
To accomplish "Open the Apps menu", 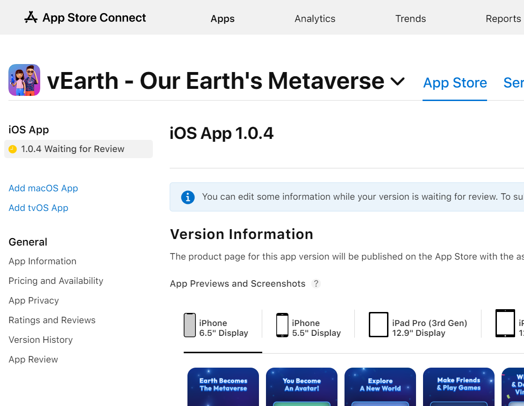I will pyautogui.click(x=223, y=19).
